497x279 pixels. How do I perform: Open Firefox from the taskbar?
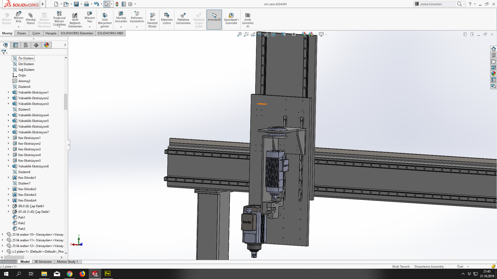(82, 274)
